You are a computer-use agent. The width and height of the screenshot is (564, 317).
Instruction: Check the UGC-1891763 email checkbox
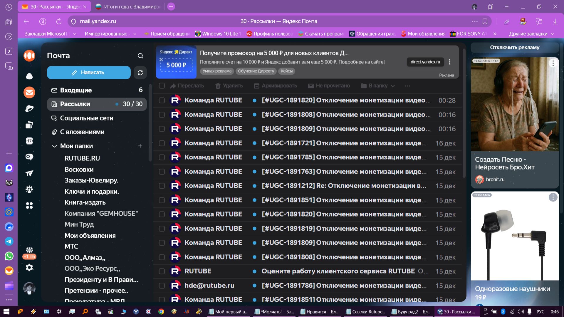tap(162, 172)
